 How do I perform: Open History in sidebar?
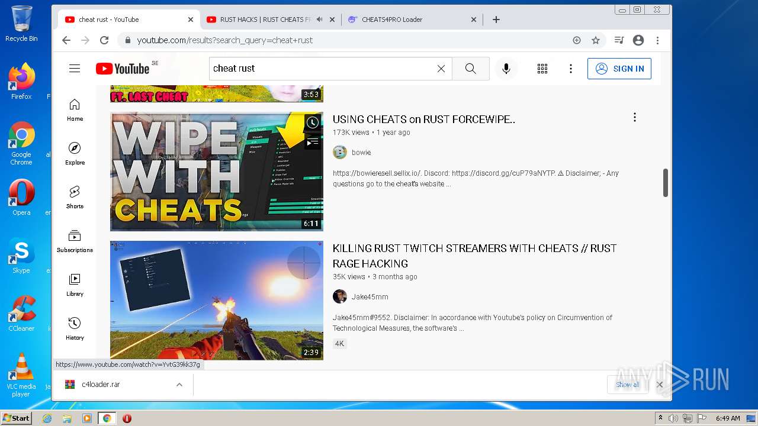coord(75,329)
